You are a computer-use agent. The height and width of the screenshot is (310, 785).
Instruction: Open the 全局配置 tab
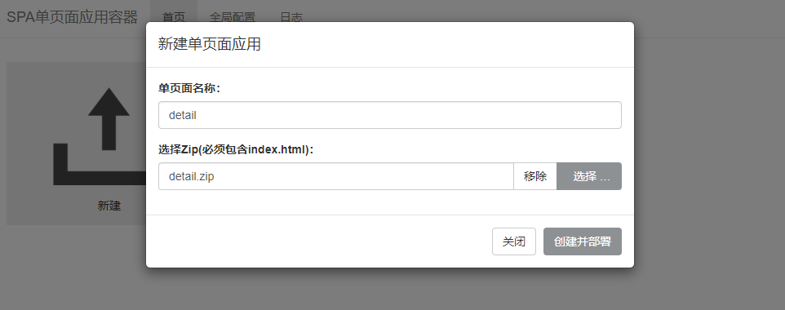pyautogui.click(x=233, y=18)
